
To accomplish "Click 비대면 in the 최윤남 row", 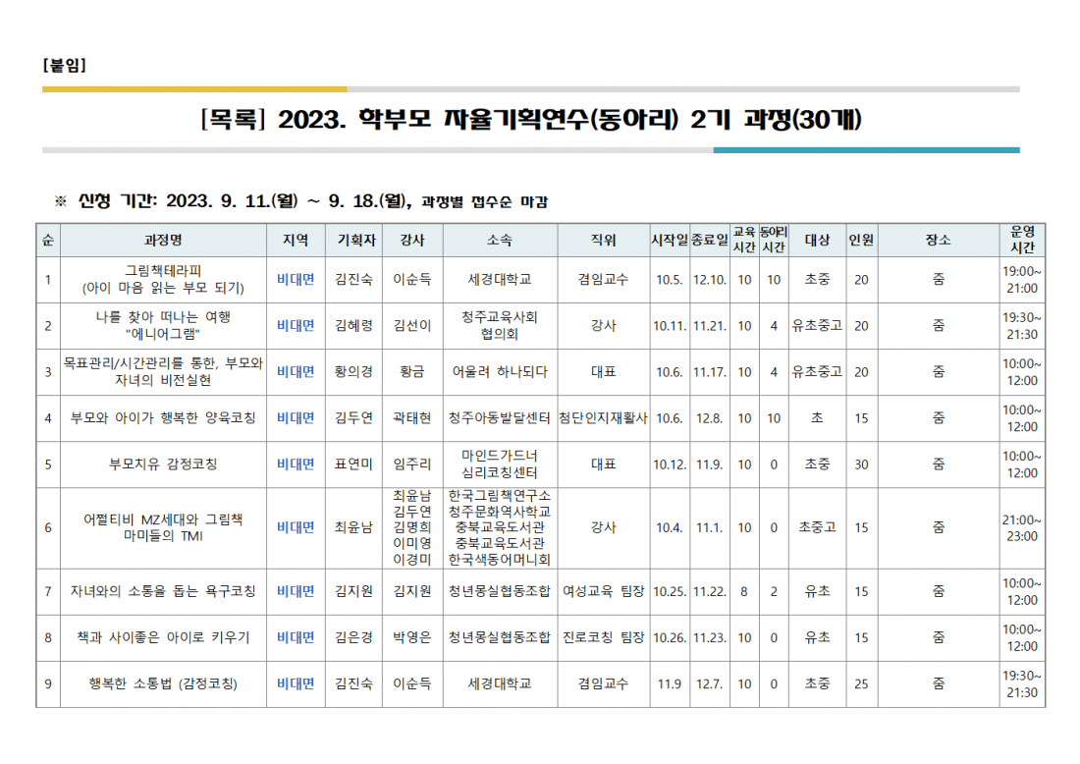I will point(296,527).
